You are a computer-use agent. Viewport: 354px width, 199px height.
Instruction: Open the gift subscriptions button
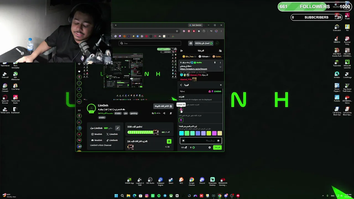pos(163,106)
